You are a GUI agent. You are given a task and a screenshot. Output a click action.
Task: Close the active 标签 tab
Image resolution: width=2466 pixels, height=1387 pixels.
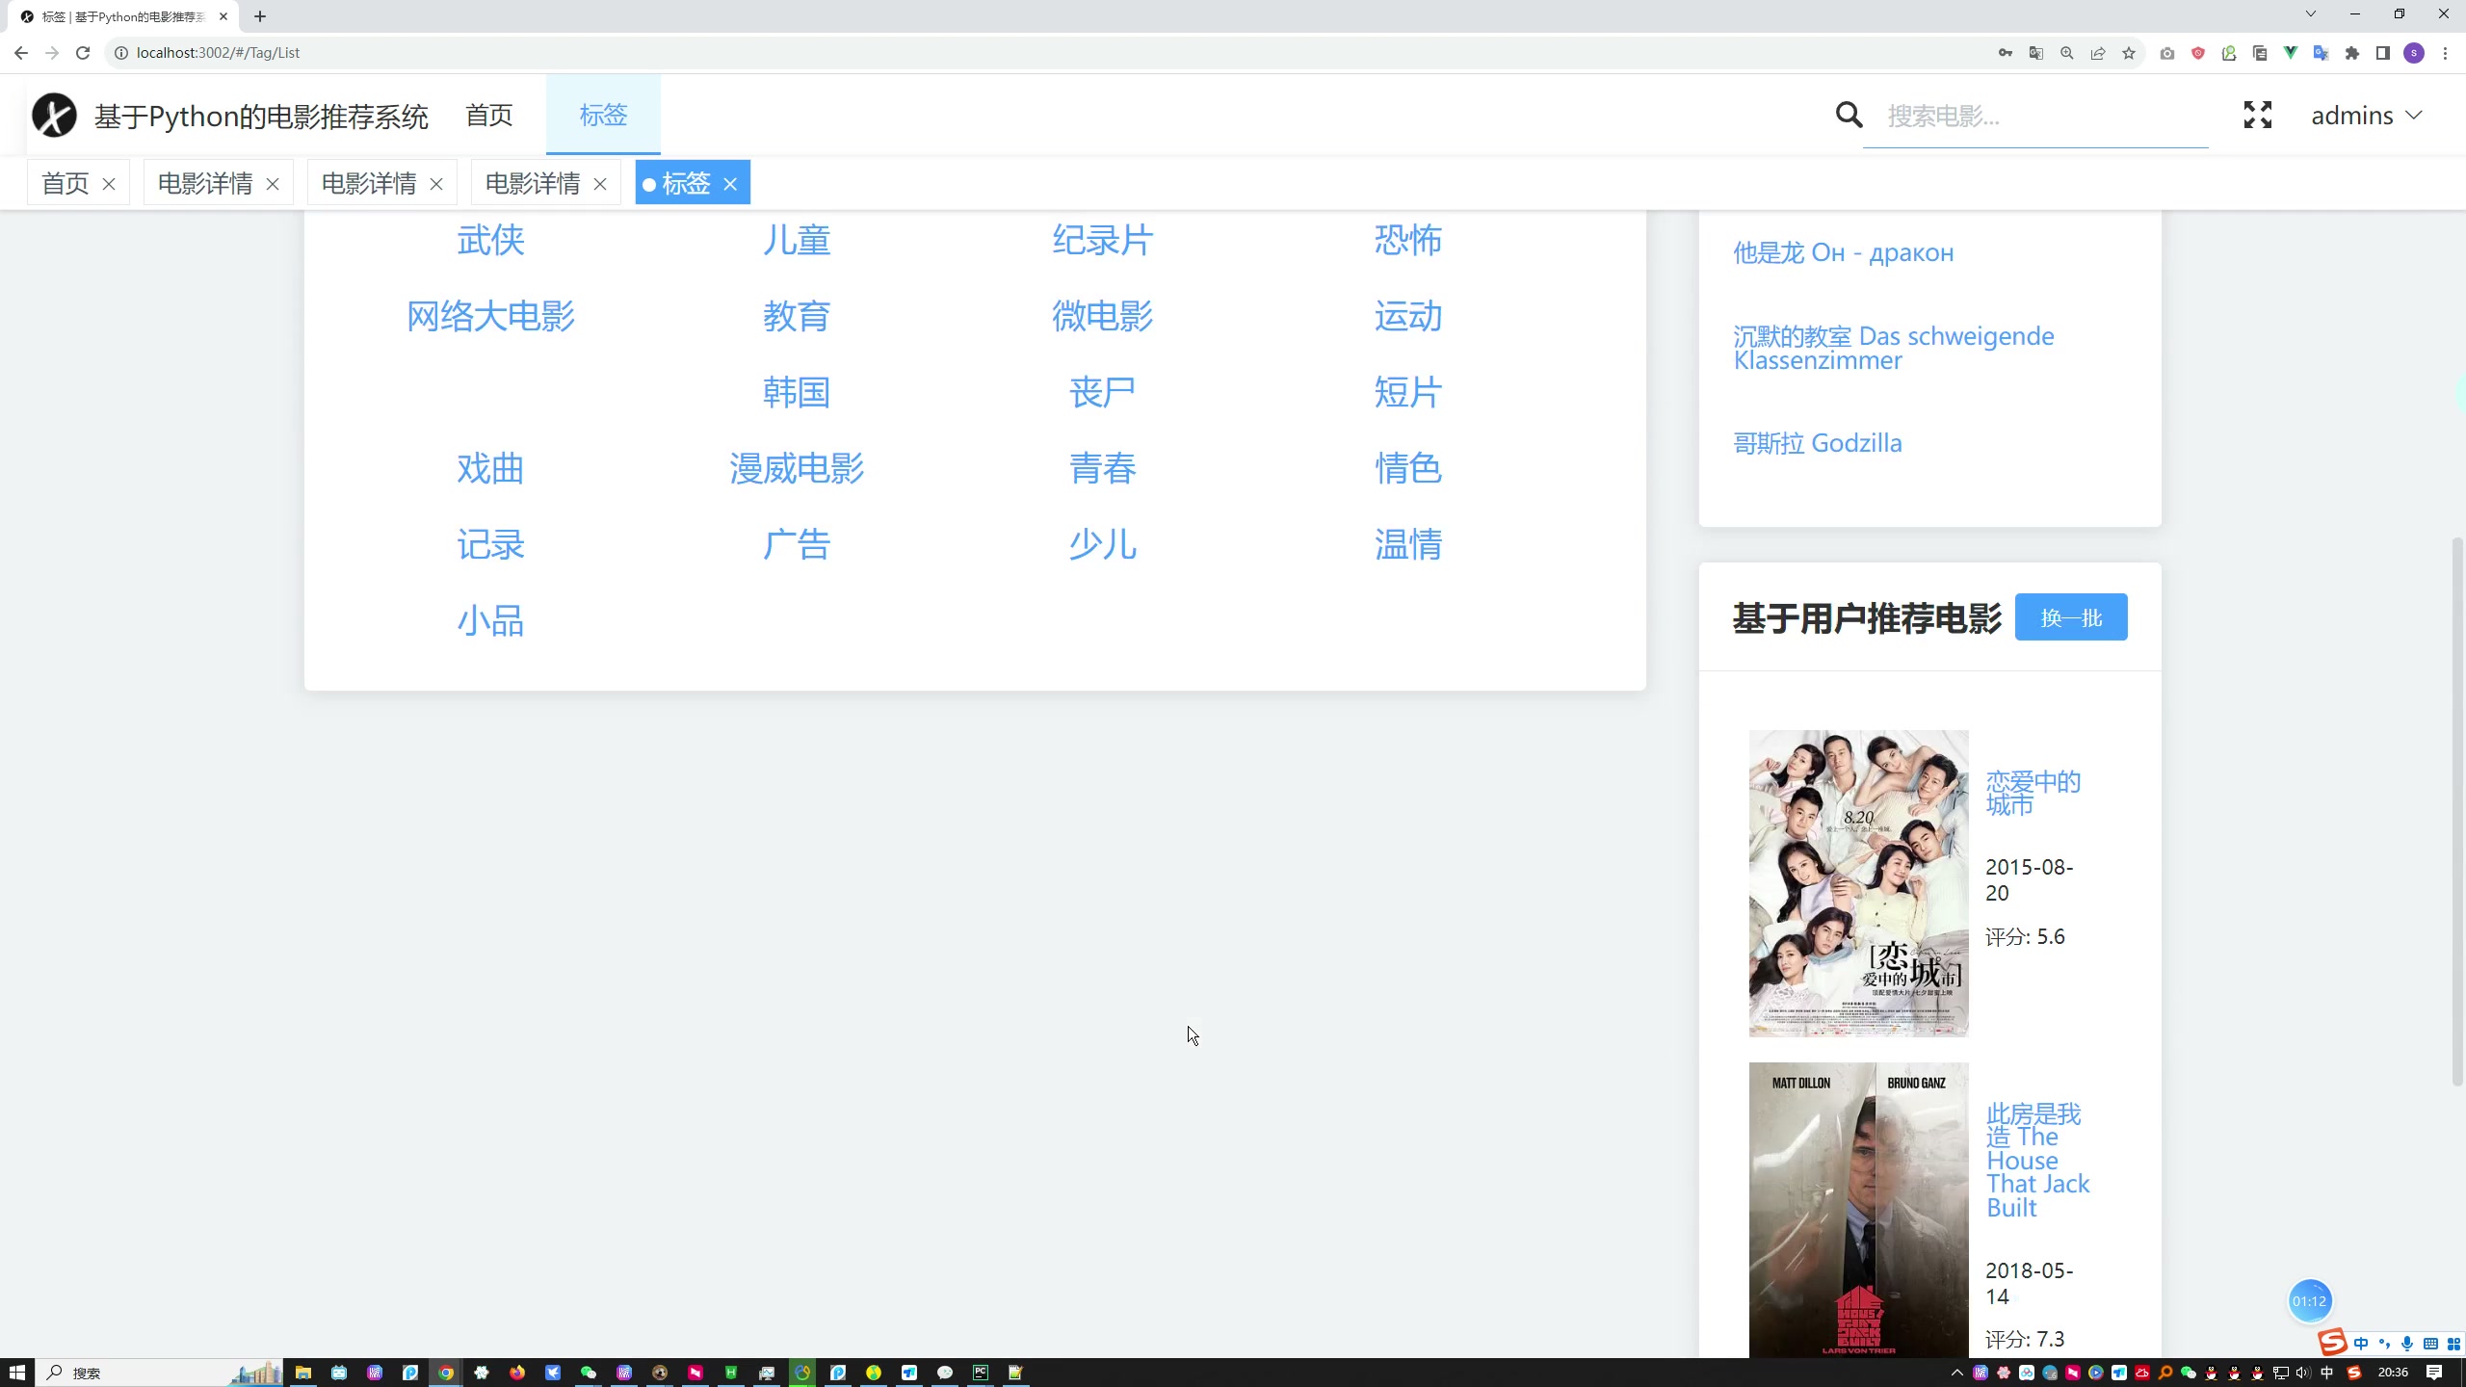click(x=730, y=184)
